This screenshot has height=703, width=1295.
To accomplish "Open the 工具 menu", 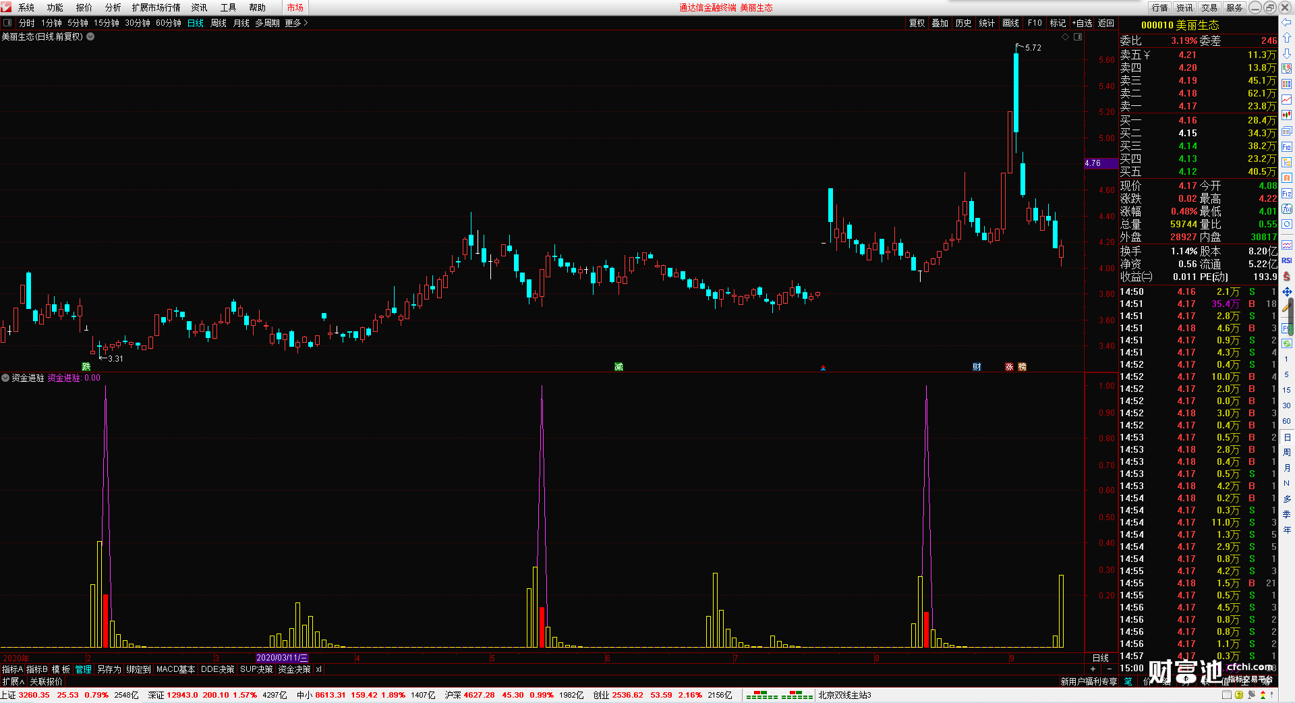I will [229, 7].
